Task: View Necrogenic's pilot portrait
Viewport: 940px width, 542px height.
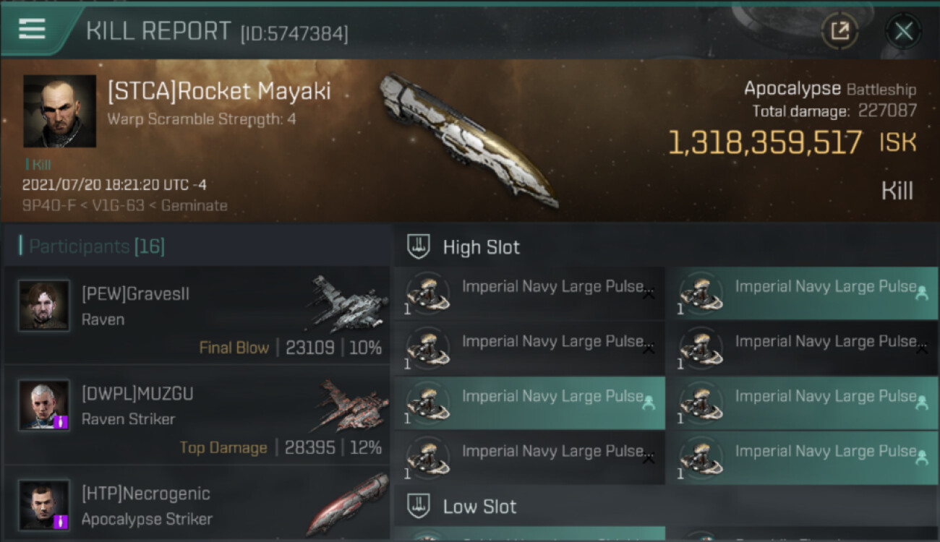Action: coord(44,504)
